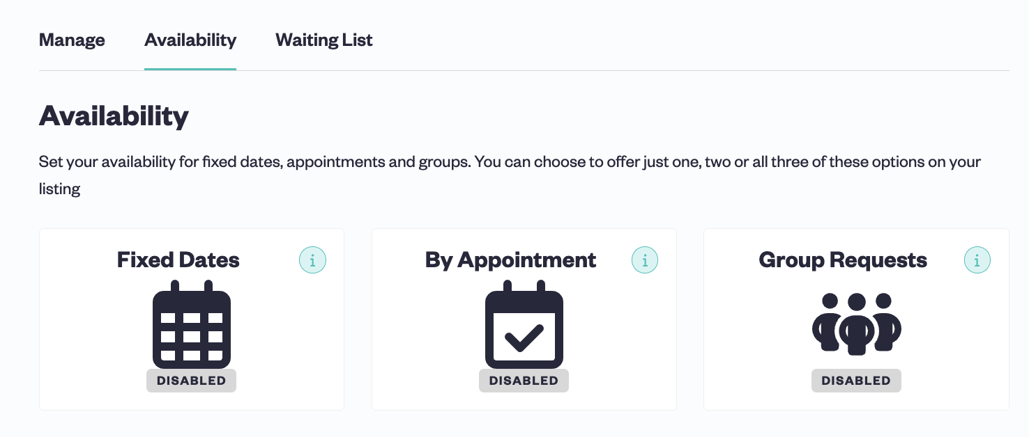The height and width of the screenshot is (437, 1029).
Task: Select the By Appointment calendar checkmark icon
Action: click(x=524, y=324)
